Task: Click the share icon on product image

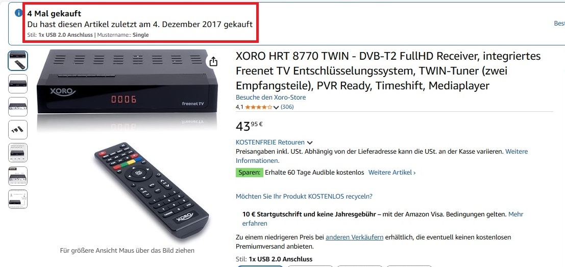Action: (x=213, y=62)
